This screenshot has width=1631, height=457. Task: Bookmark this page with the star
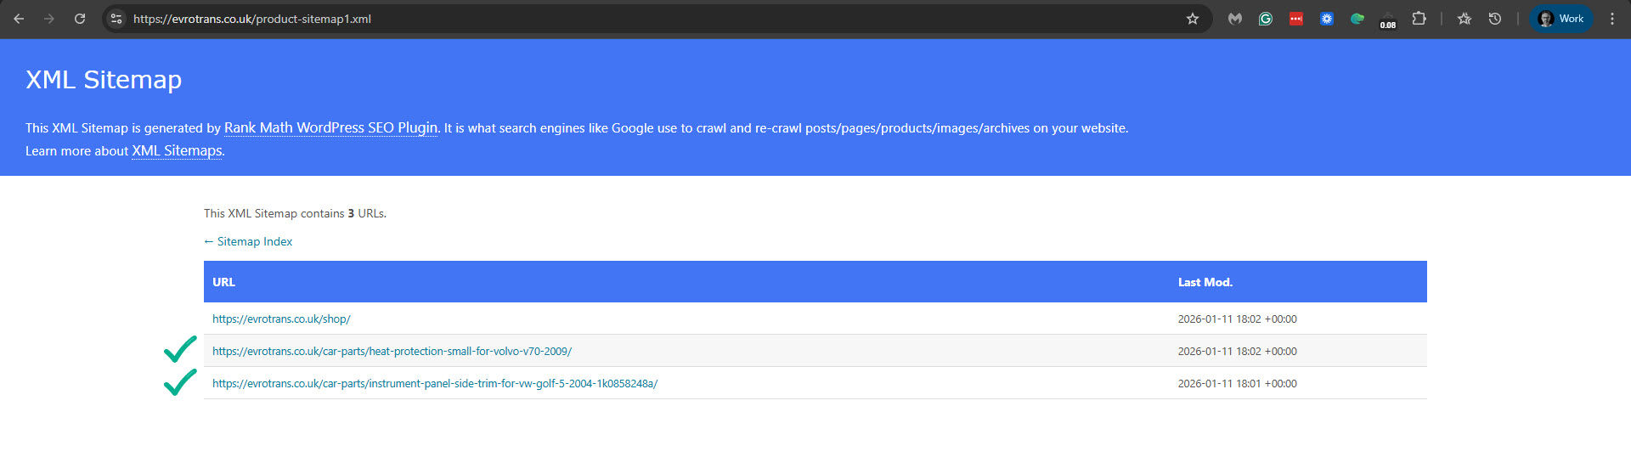pos(1193,19)
